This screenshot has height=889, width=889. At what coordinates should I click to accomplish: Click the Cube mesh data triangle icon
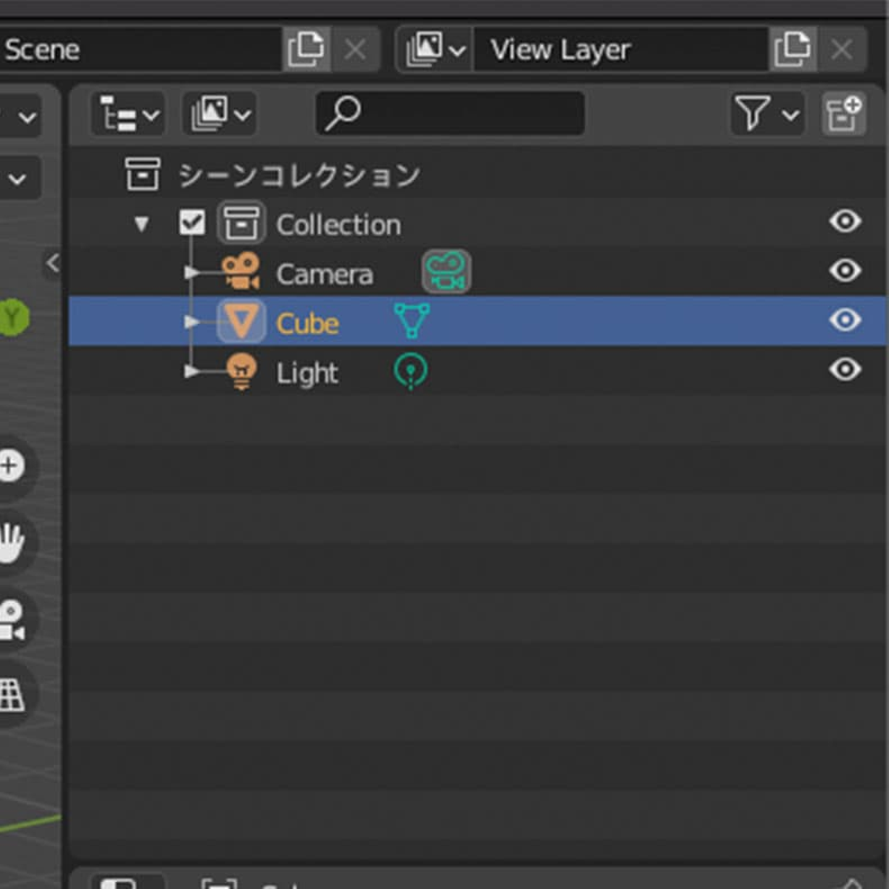click(x=412, y=320)
